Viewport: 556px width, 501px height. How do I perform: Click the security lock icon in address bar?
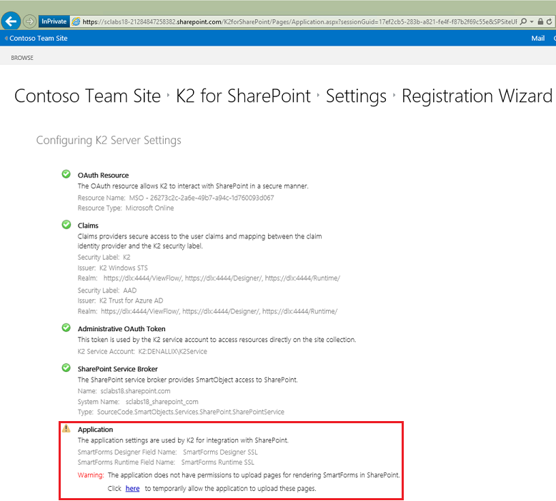540,21
